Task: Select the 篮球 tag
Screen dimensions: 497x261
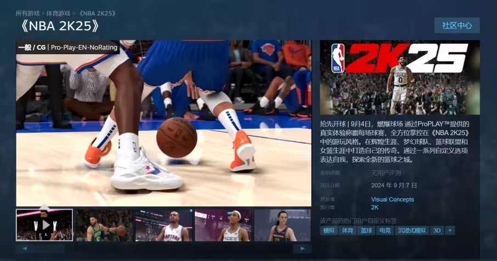Action: [366, 231]
